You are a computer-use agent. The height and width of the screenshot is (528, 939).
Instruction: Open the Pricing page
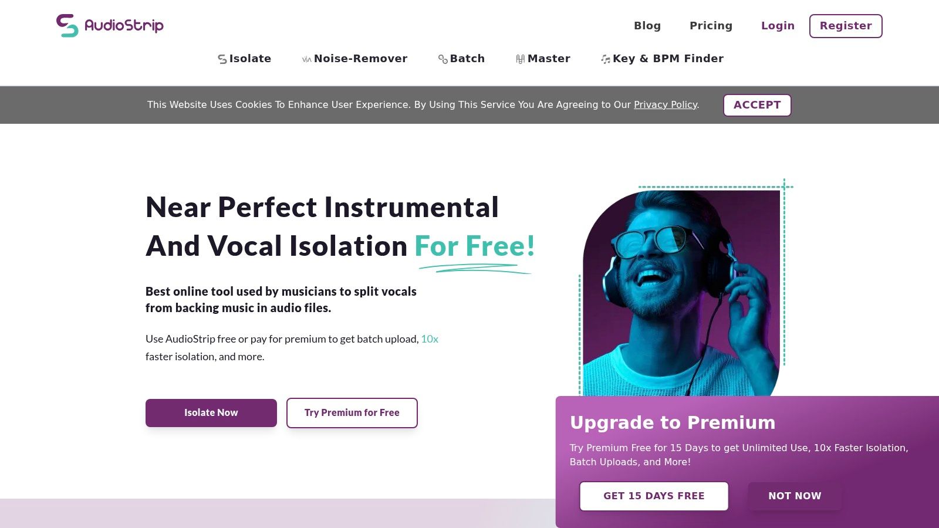click(x=711, y=26)
